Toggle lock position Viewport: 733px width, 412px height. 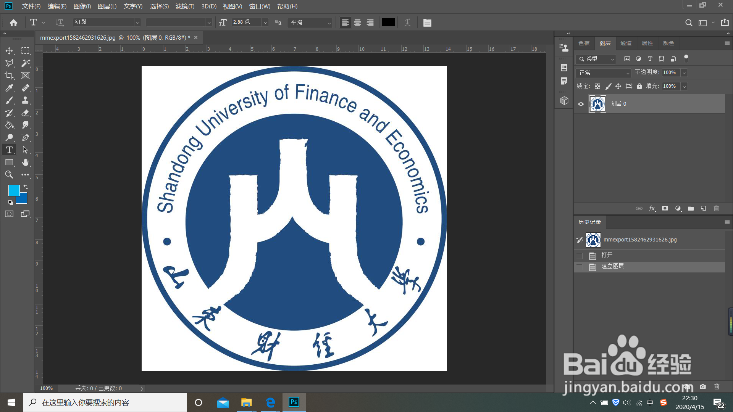[618, 86]
